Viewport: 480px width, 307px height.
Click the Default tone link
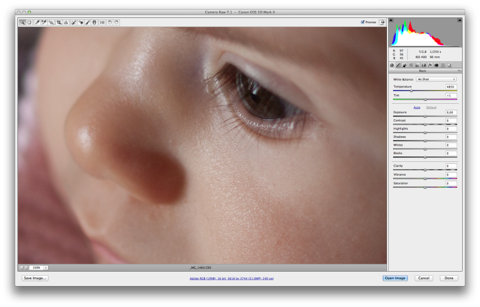[x=431, y=107]
